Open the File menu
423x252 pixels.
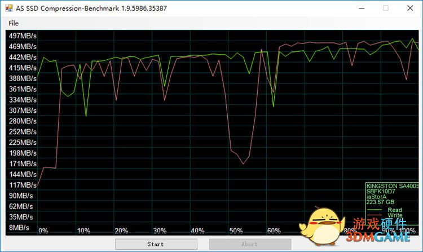(x=14, y=24)
